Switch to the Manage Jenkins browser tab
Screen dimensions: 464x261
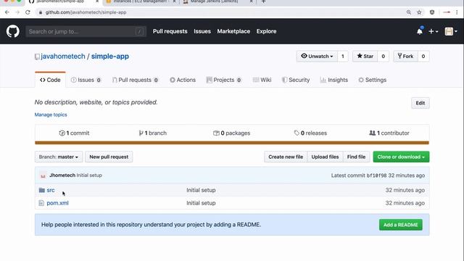click(217, 1)
